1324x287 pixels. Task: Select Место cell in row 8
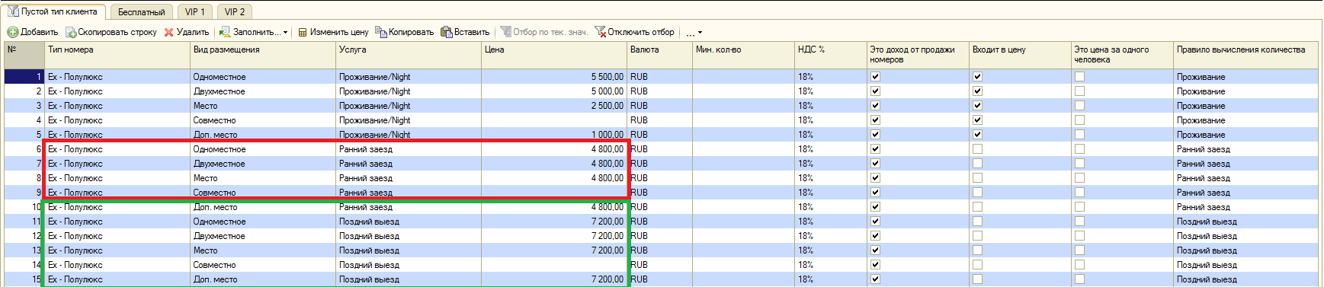pyautogui.click(x=263, y=178)
